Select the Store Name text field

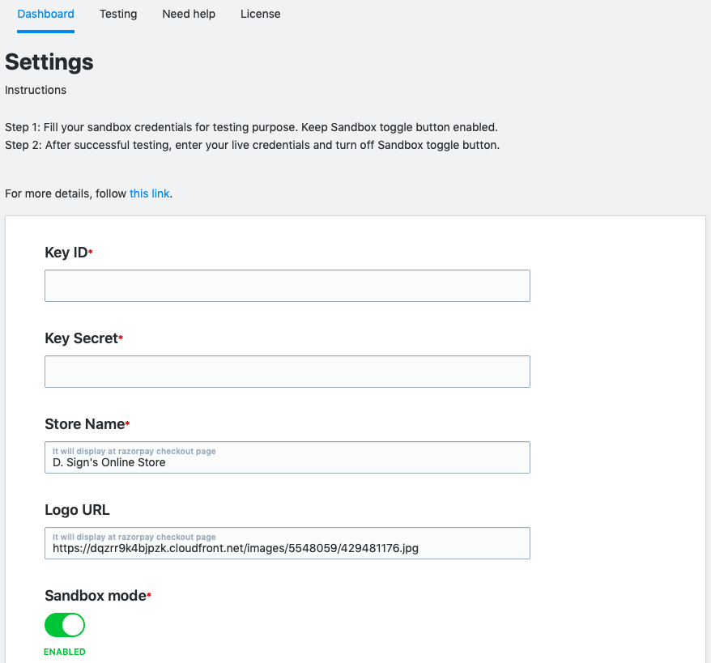coord(287,457)
